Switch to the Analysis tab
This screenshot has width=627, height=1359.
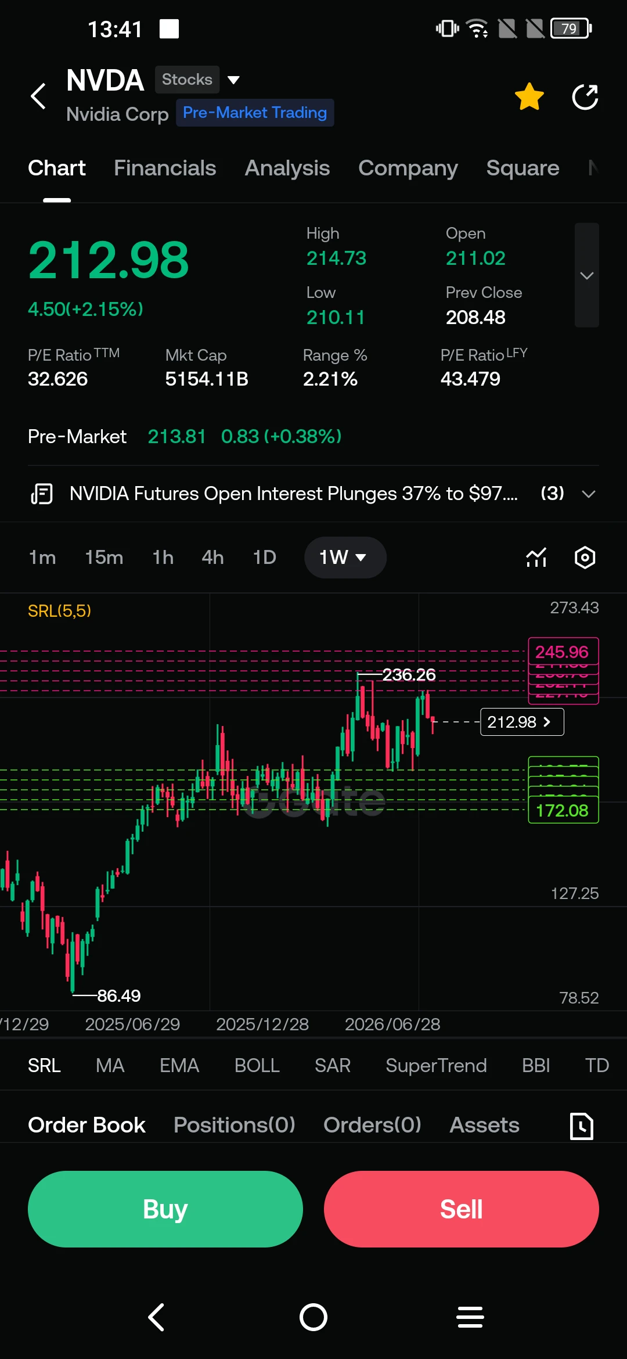287,168
